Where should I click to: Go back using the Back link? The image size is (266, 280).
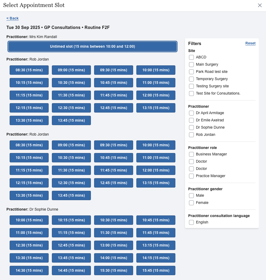click(13, 18)
